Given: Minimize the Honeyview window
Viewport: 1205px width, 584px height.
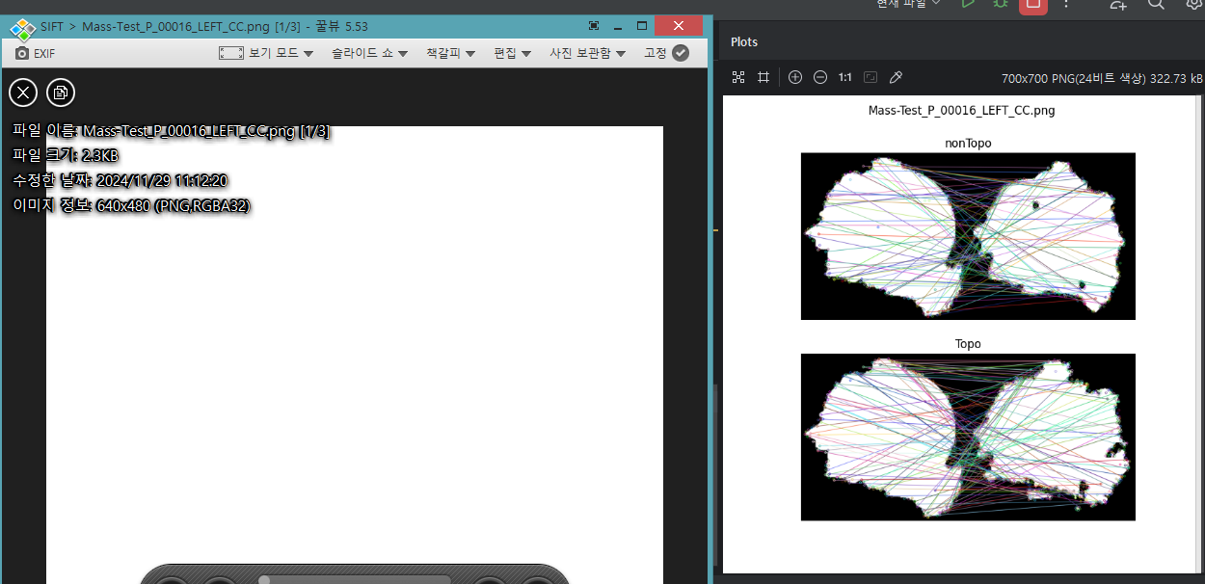Looking at the screenshot, I should coord(618,26).
